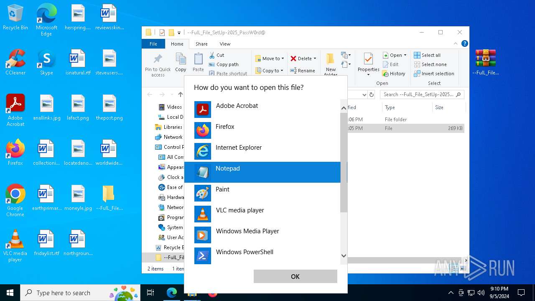This screenshot has height=301, width=535.
Task: Pick Notepad in the open-with dialog
Action: [x=262, y=172]
